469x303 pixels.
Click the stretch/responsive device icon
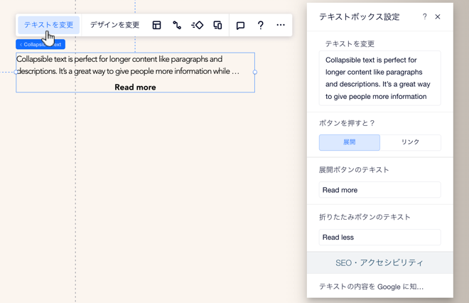coord(217,25)
